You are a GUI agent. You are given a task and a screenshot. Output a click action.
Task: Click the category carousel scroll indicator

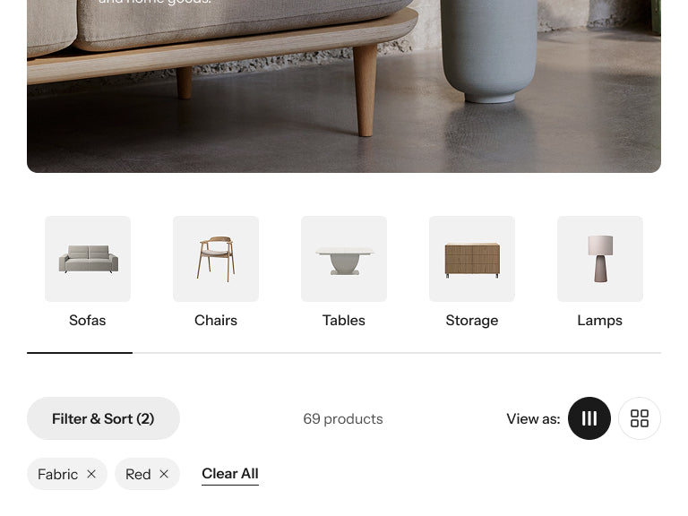344,352
